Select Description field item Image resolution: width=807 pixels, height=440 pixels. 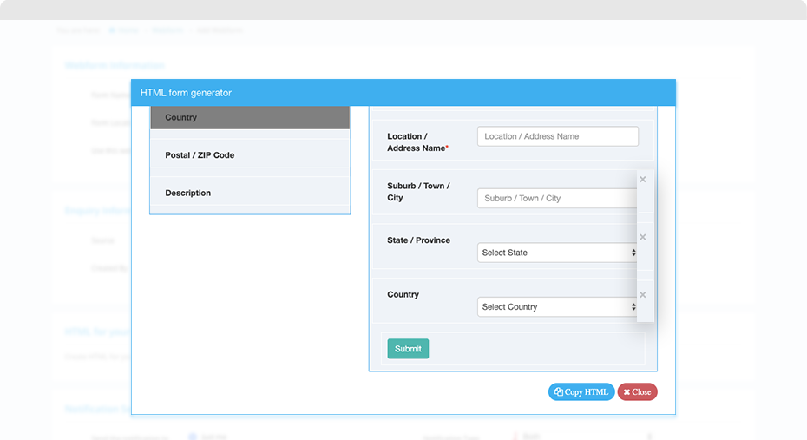click(250, 193)
